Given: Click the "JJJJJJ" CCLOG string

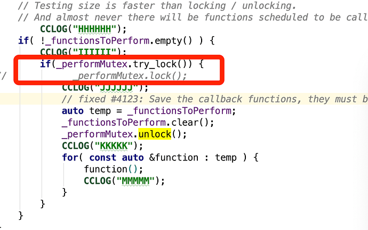Looking at the screenshot, I should (x=116, y=88).
